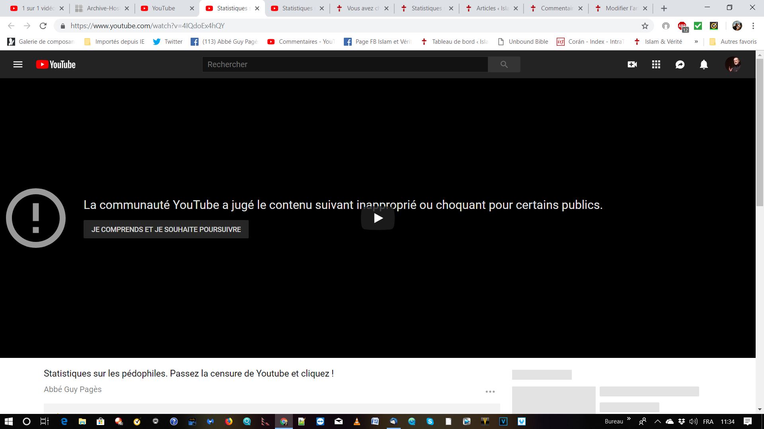Open the three-dot more actions menu below video
The image size is (764, 429).
[x=490, y=392]
